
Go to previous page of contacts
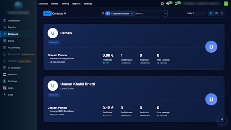click(x=198, y=13)
